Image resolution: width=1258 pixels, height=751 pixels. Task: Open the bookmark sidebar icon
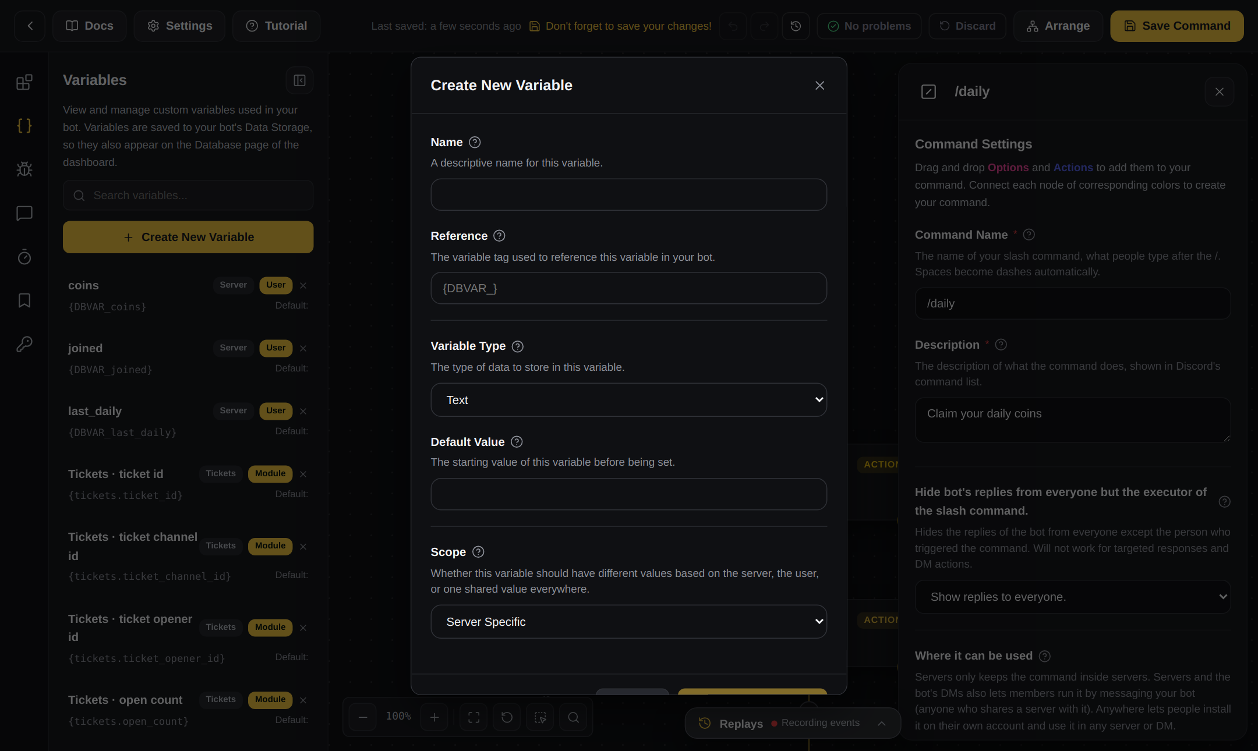click(24, 300)
